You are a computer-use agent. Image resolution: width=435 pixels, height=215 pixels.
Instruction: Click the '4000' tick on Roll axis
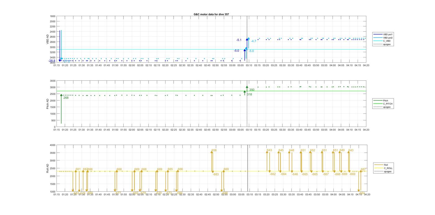[53, 145]
